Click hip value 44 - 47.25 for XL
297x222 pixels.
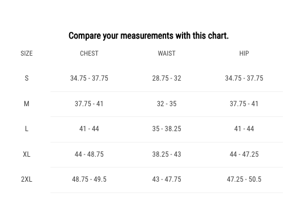(x=244, y=154)
